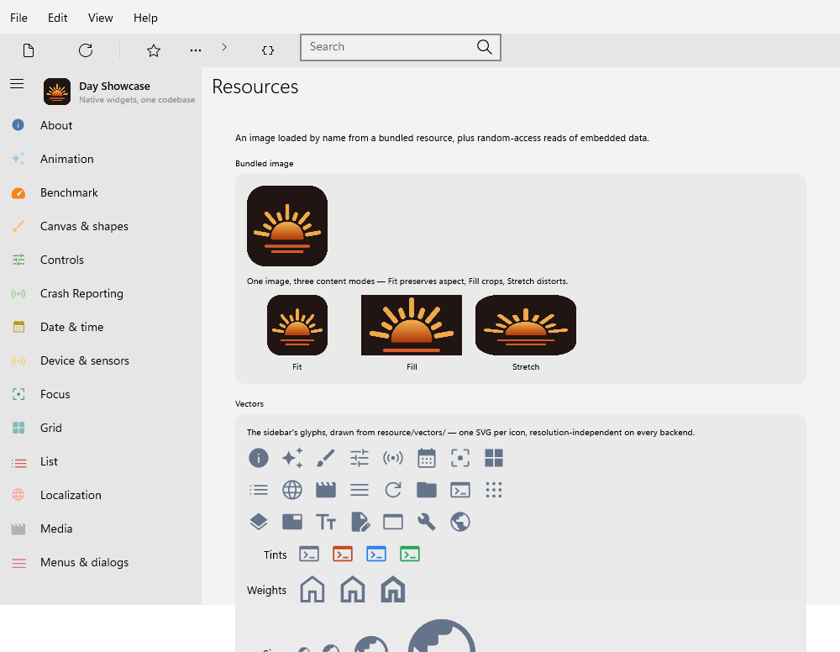Open the Edit menu

pyautogui.click(x=57, y=18)
